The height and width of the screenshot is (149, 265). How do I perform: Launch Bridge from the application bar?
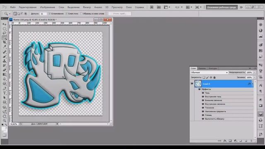(152, 7)
